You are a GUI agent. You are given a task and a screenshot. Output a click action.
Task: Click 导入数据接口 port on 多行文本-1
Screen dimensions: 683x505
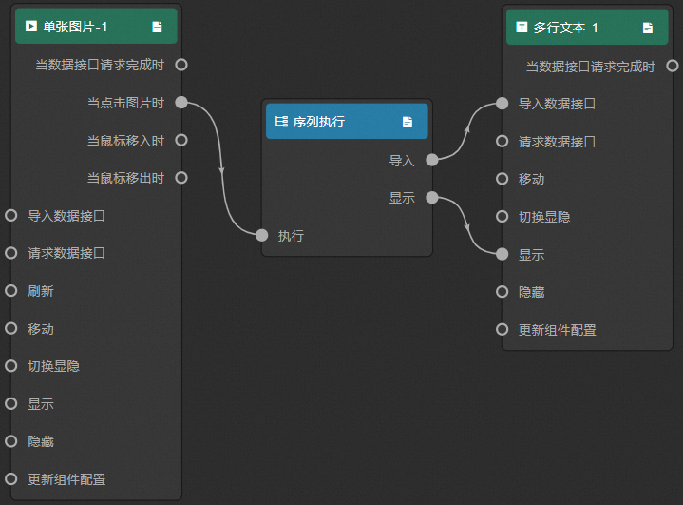[503, 104]
